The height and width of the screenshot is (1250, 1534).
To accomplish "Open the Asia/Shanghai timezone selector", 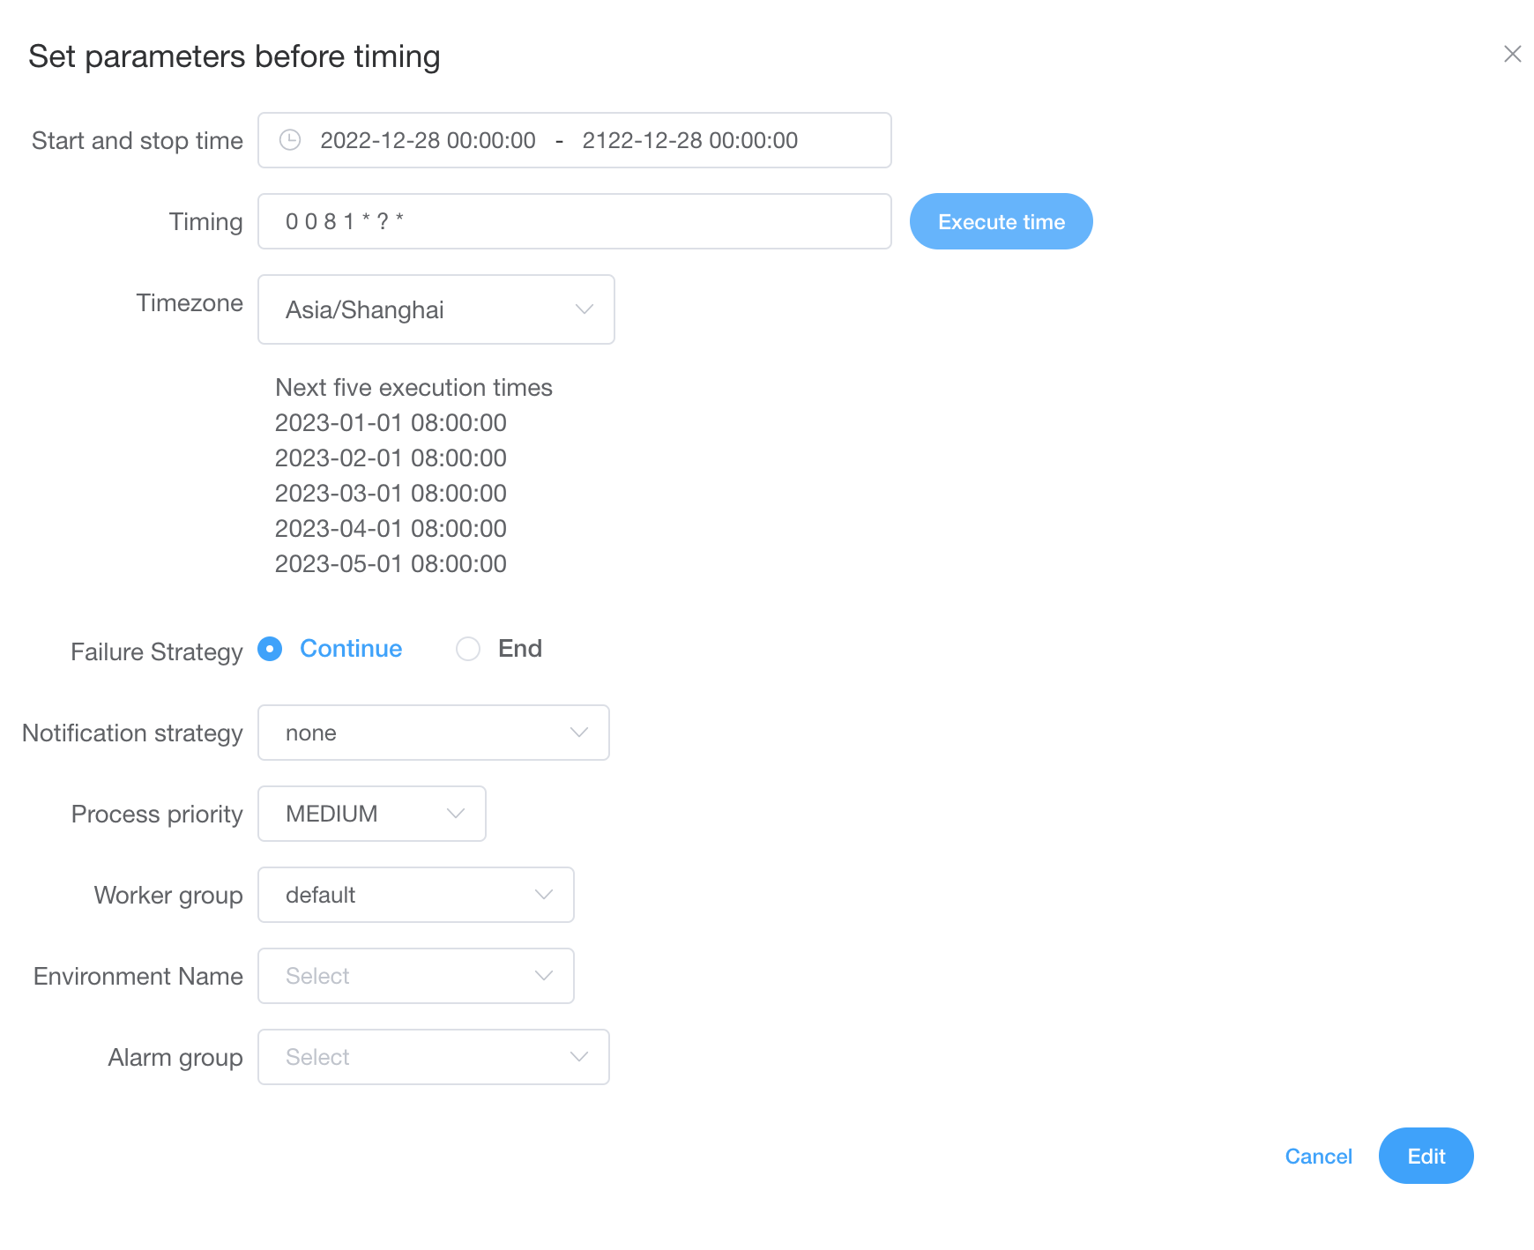I will click(x=436, y=309).
